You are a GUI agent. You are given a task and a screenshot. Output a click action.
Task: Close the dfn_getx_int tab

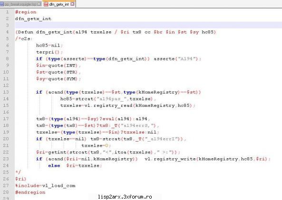(72, 4)
